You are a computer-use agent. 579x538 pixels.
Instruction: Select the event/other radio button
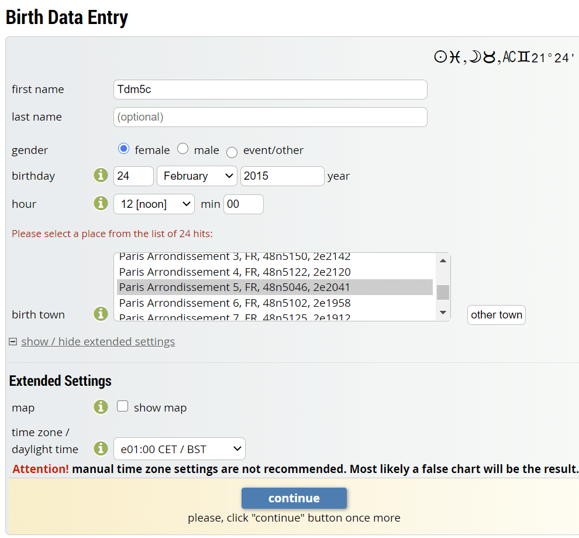coord(232,152)
